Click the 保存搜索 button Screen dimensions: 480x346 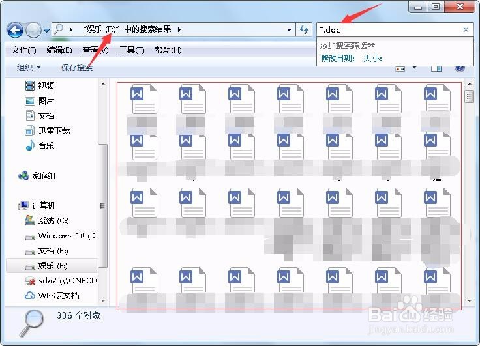coord(77,67)
